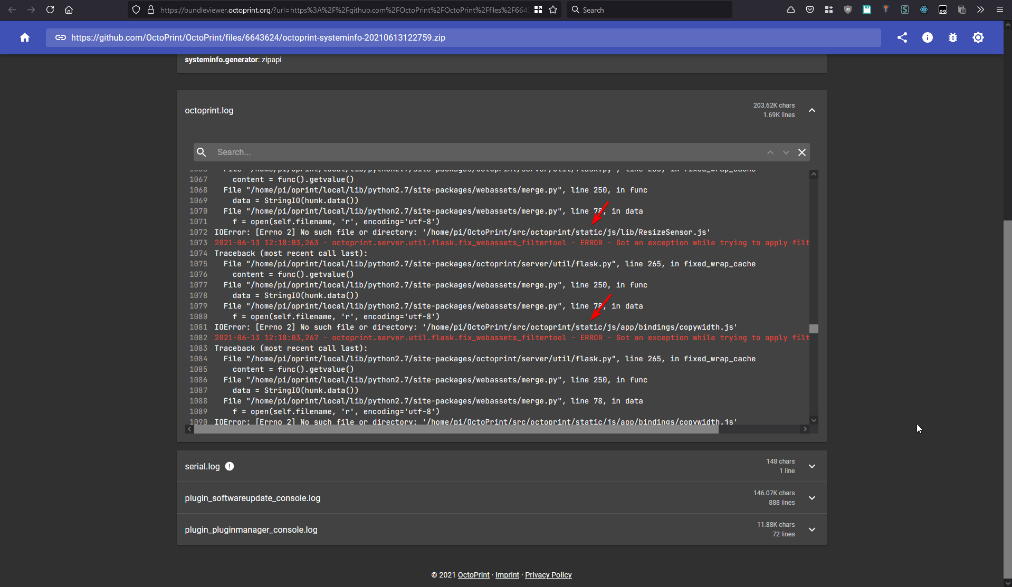Click the link icon beside the bundle URL
This screenshot has width=1012, height=587.
(60, 37)
